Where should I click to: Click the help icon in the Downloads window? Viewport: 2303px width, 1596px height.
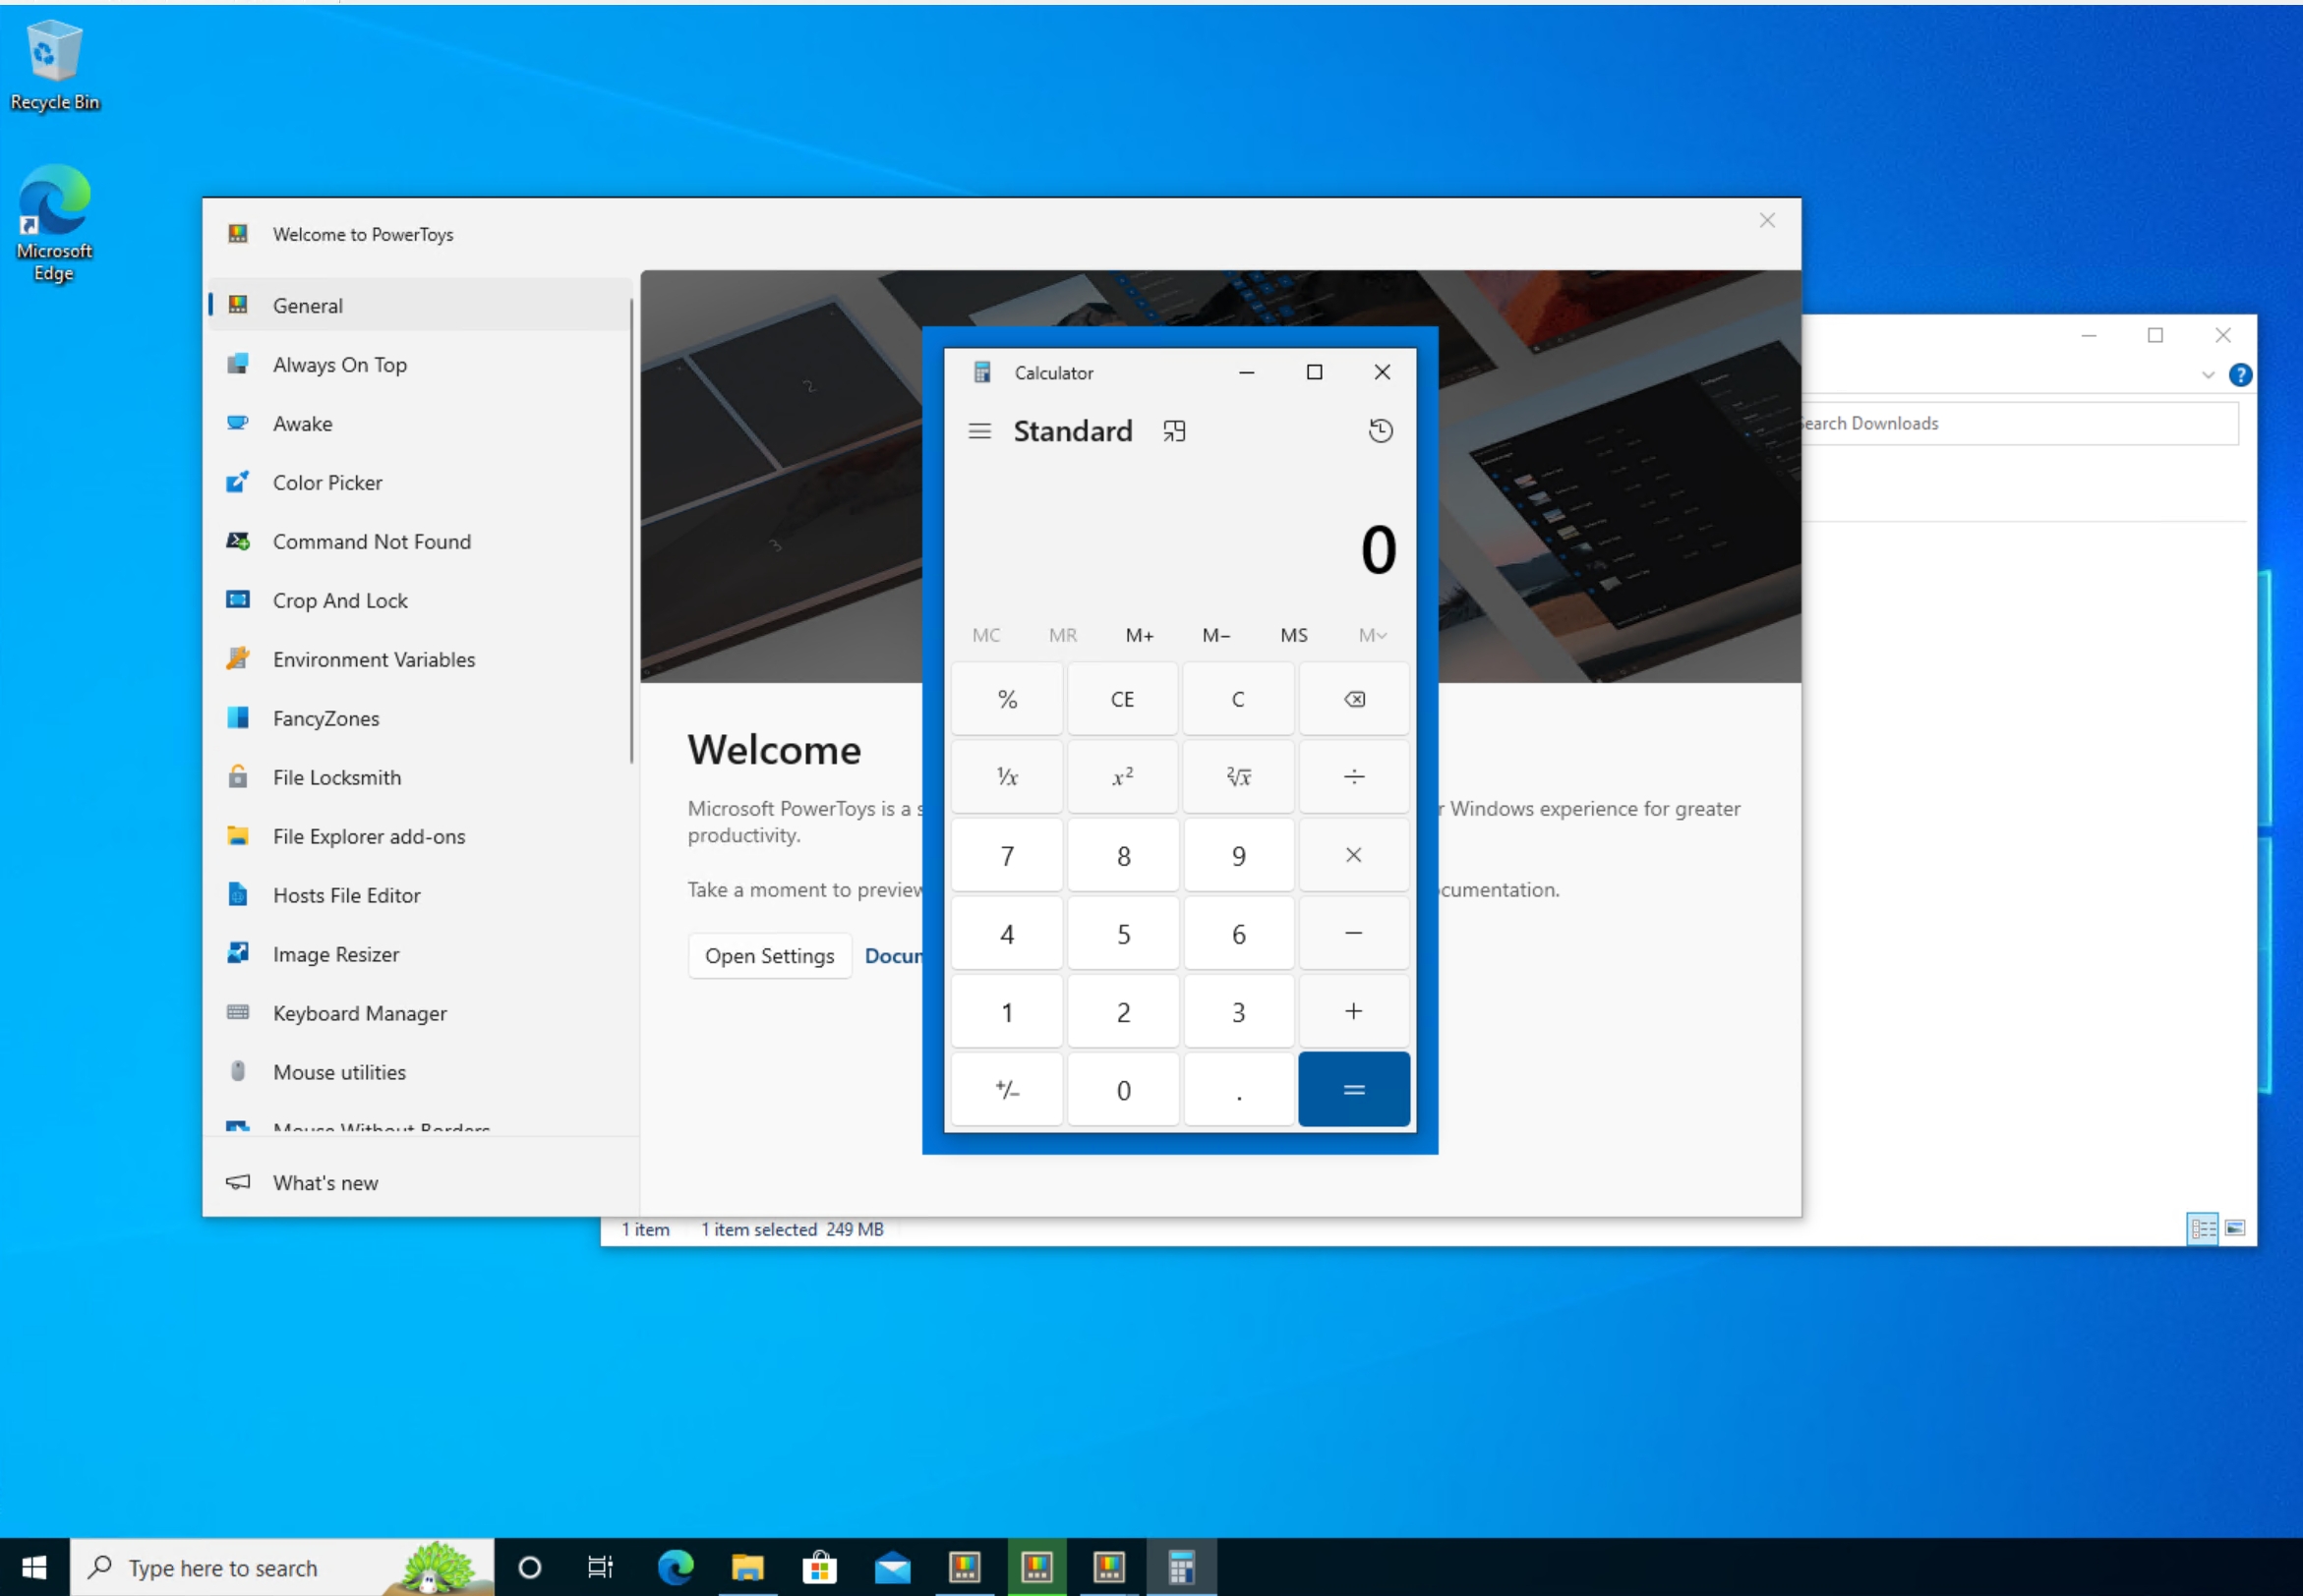(x=2242, y=374)
